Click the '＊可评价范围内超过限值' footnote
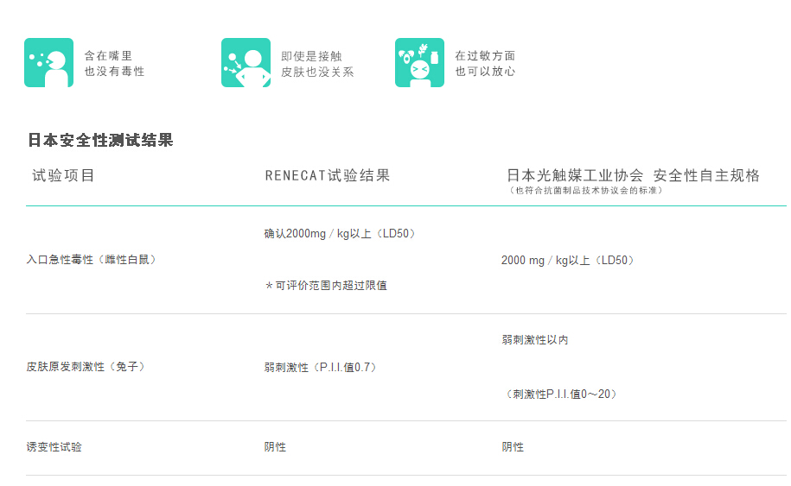791x486 pixels. [325, 285]
